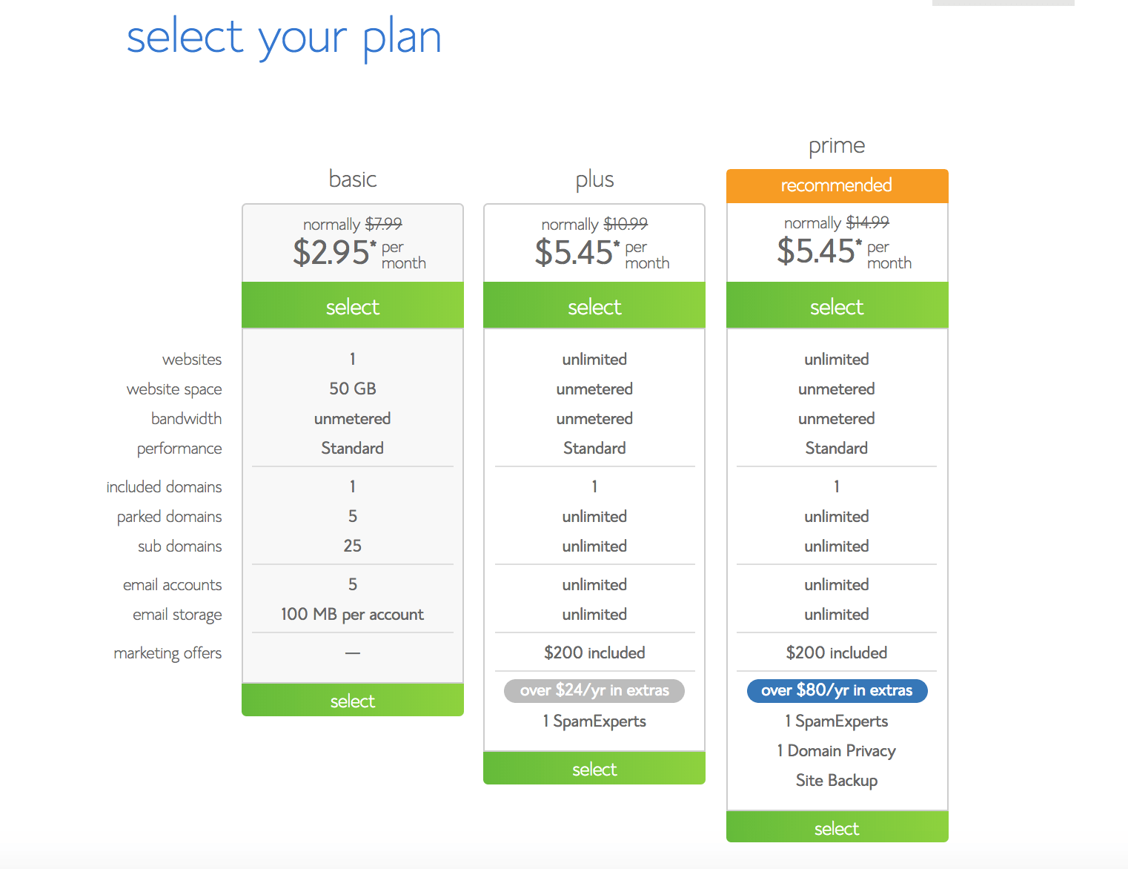
Task: Click the orange recommended banner
Action: click(x=837, y=185)
